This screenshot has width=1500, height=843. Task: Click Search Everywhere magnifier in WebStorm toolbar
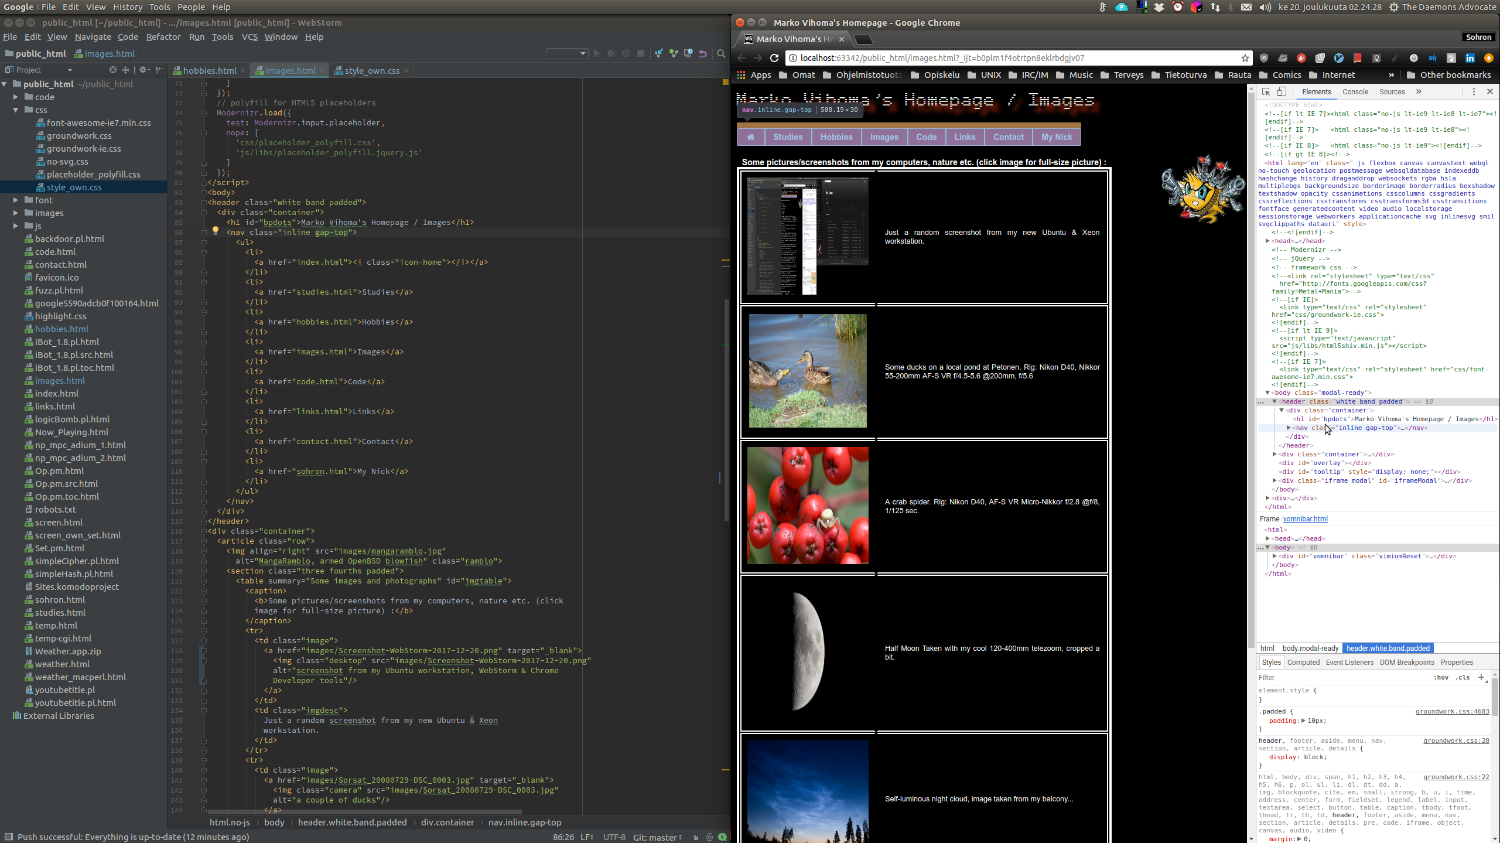pyautogui.click(x=721, y=53)
